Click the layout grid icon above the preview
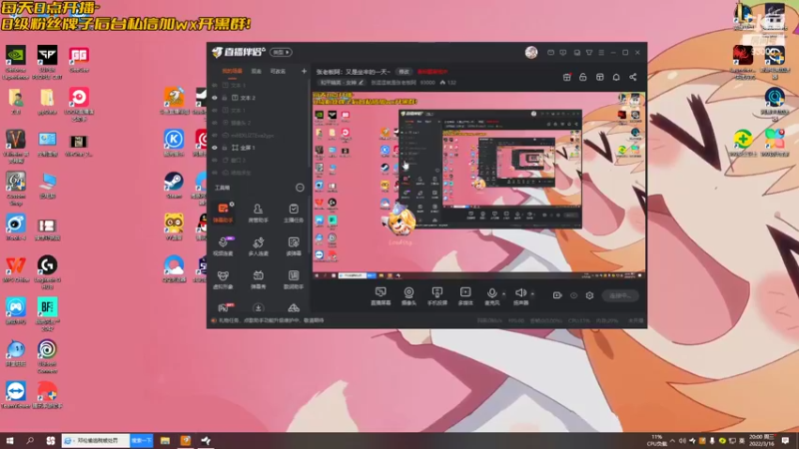Viewport: 799px width, 449px height. pyautogui.click(x=600, y=77)
